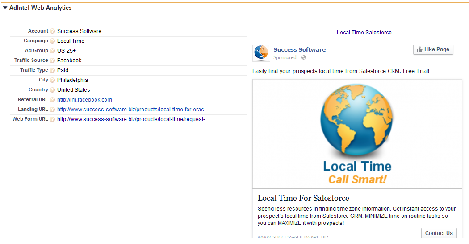This screenshot has width=469, height=244.
Task: Open Success Software page name in ad
Action: pos(299,50)
